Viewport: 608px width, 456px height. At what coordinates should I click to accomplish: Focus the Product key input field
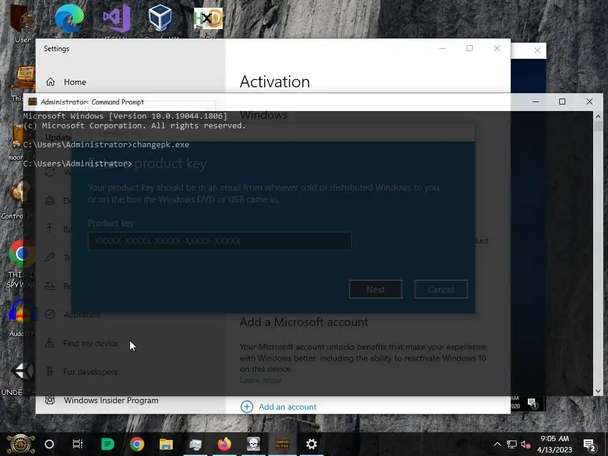point(220,241)
